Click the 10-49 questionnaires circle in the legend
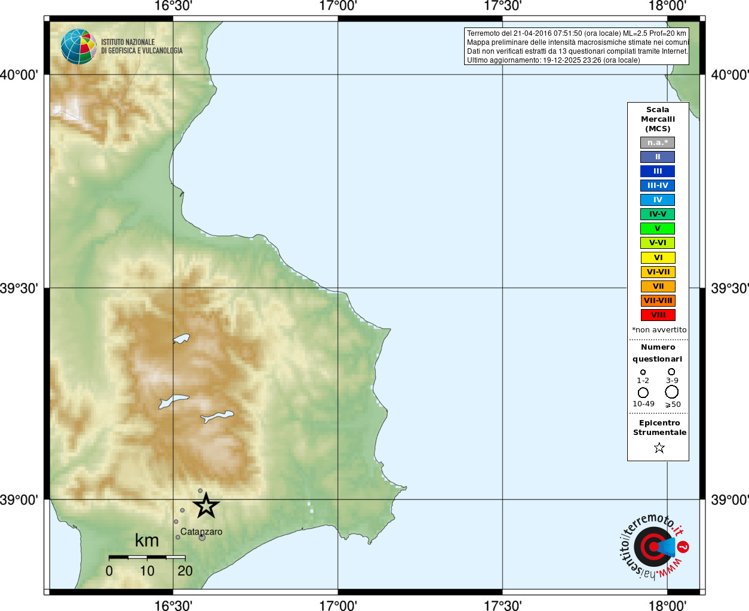749x611 pixels. pyautogui.click(x=643, y=393)
